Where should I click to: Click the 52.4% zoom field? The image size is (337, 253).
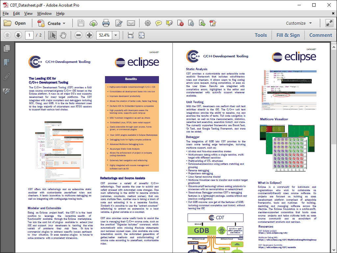104,35
